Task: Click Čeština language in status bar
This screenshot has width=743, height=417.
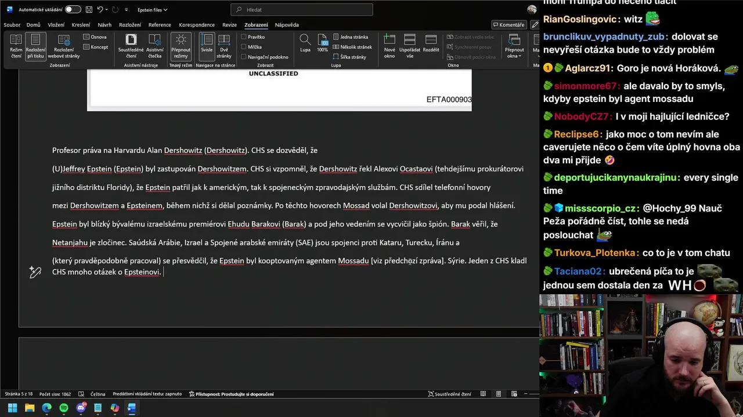Action: click(x=98, y=394)
